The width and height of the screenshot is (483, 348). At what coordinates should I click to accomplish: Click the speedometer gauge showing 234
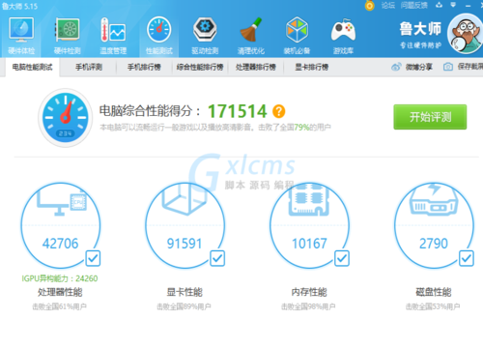click(66, 118)
